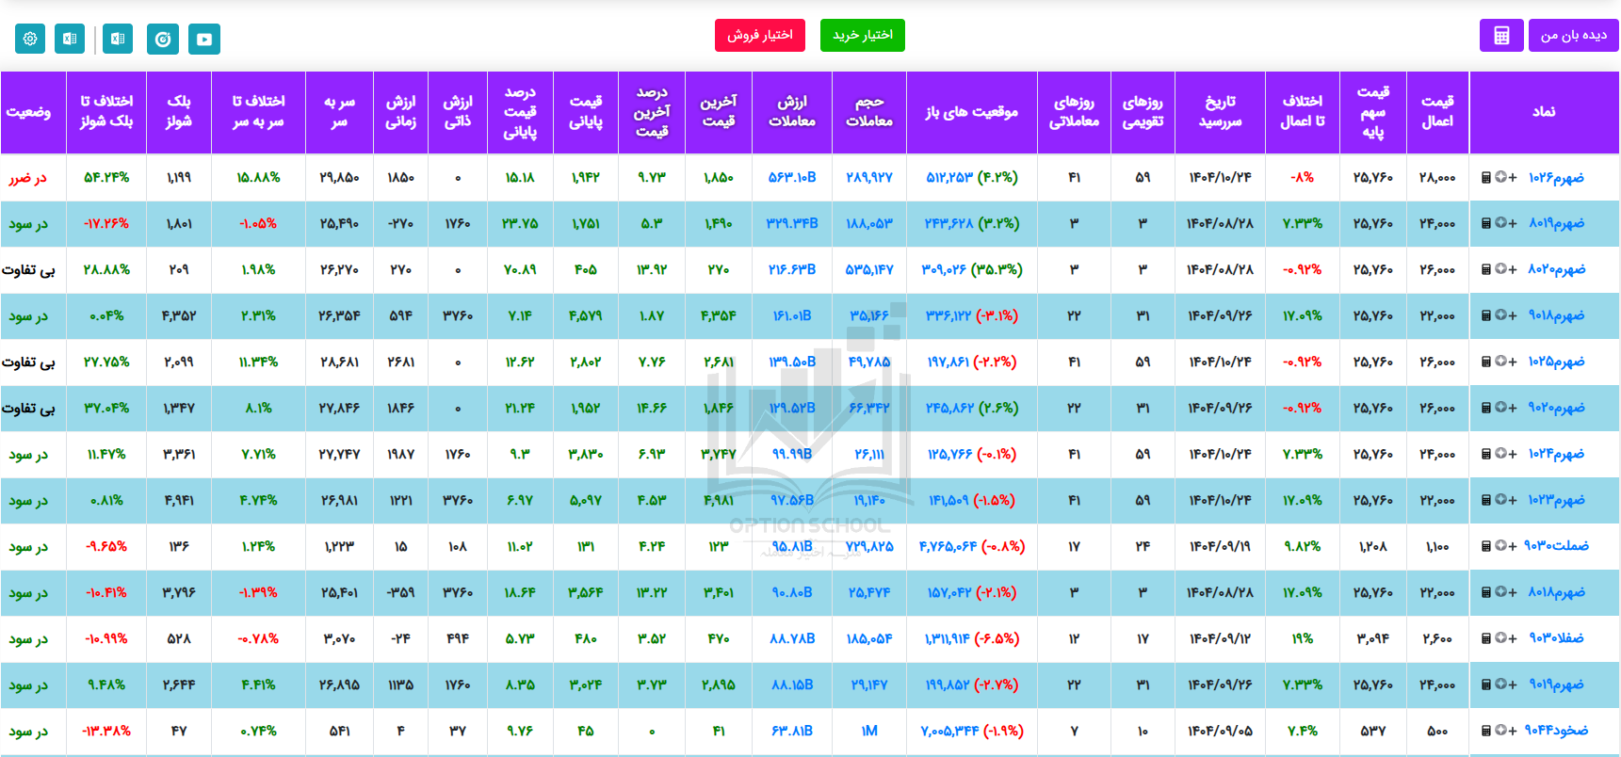This screenshot has height=757, width=1621.
Task: Click plus icon in ضهرم۸۰۱۹ row
Action: point(1513,223)
